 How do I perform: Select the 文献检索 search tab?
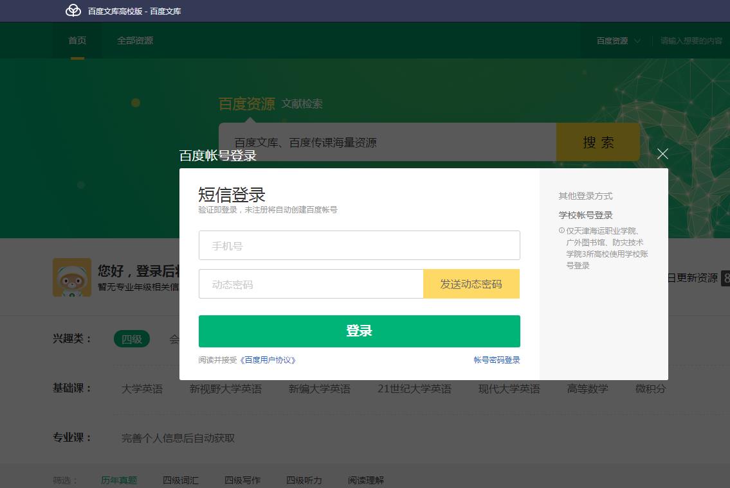(302, 103)
